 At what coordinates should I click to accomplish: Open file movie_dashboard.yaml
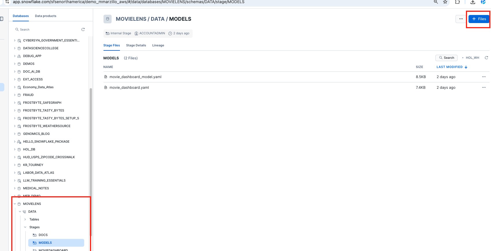pyautogui.click(x=129, y=88)
